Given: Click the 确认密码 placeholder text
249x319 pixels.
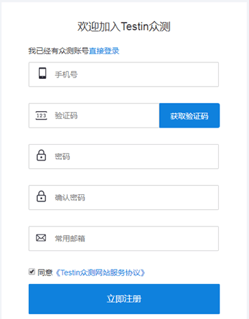Looking at the screenshot, I should pyautogui.click(x=70, y=198).
